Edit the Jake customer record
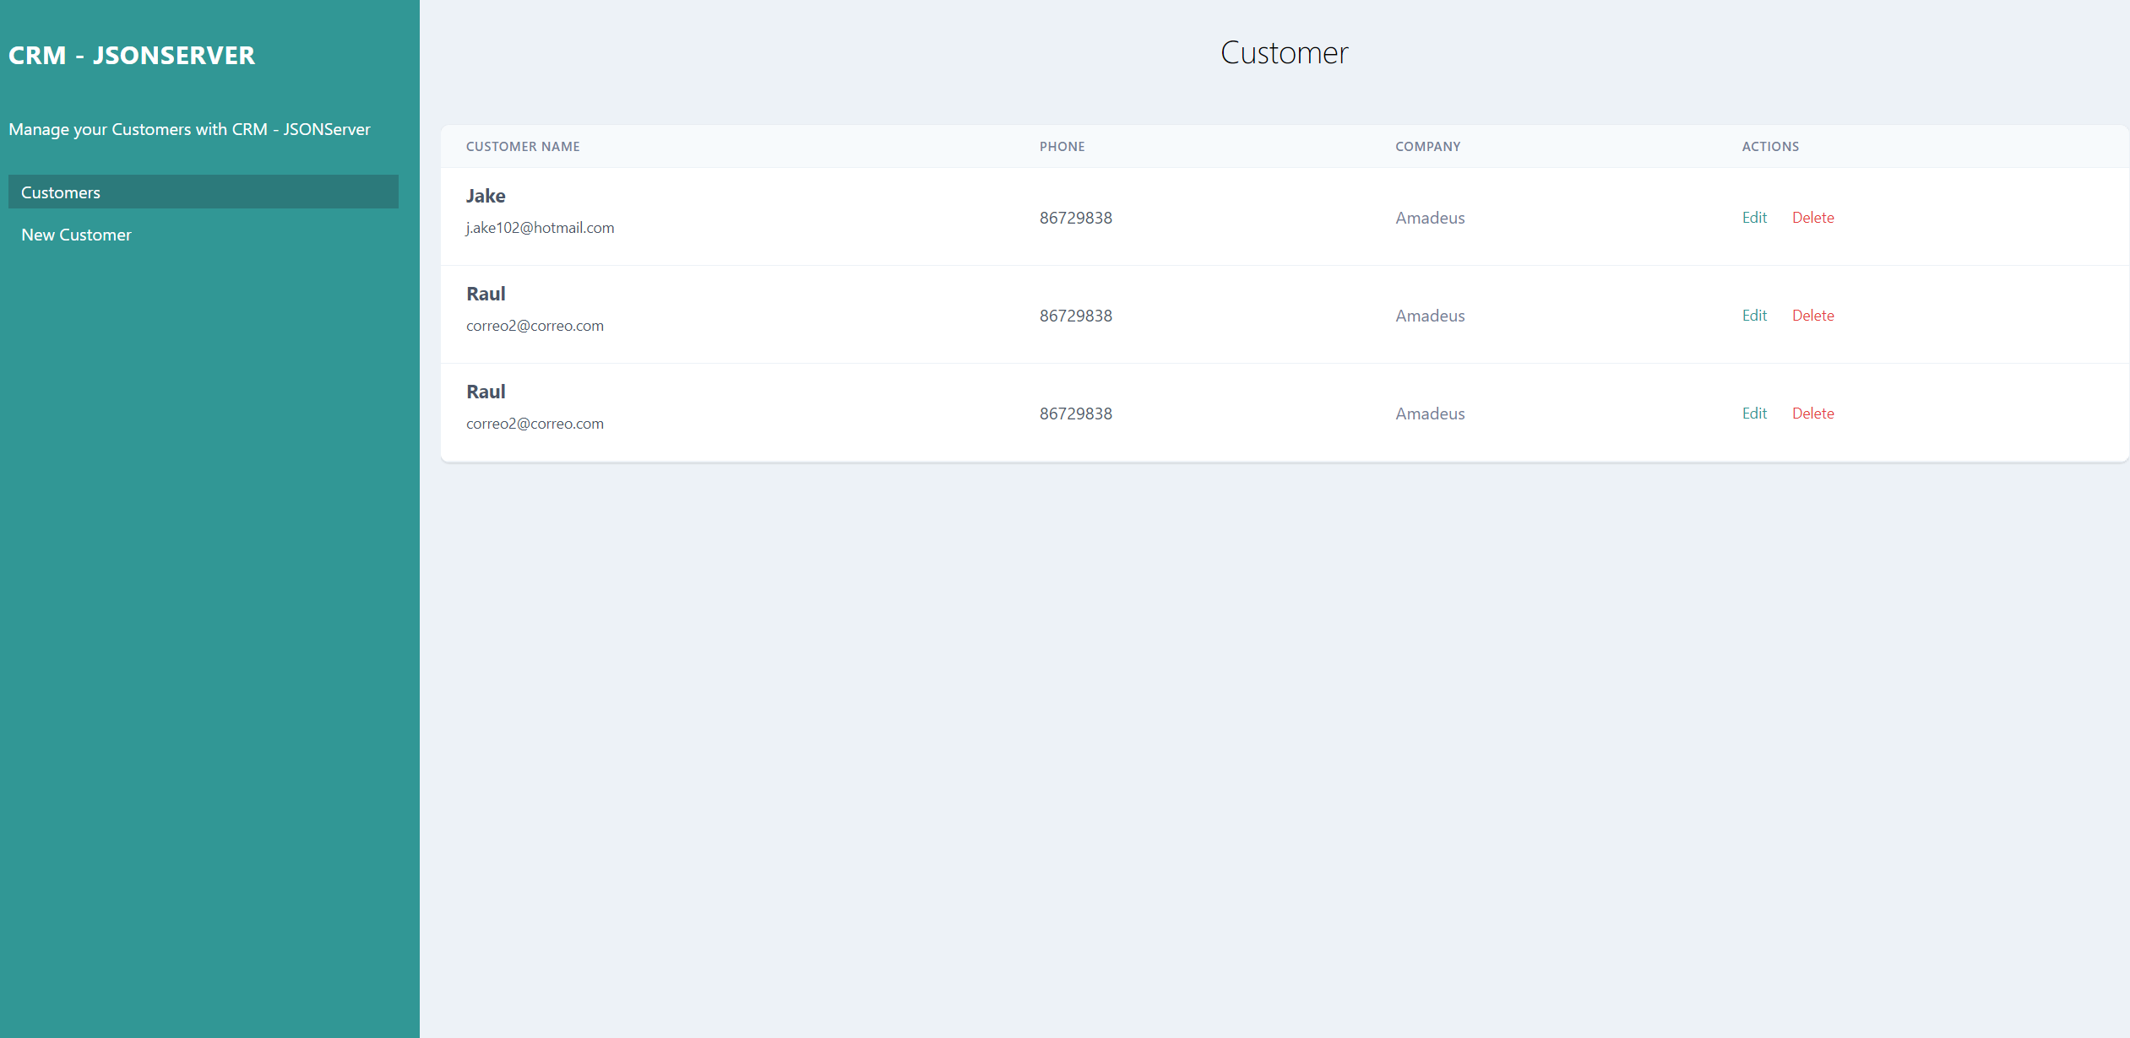Image resolution: width=2130 pixels, height=1038 pixels. click(x=1754, y=218)
